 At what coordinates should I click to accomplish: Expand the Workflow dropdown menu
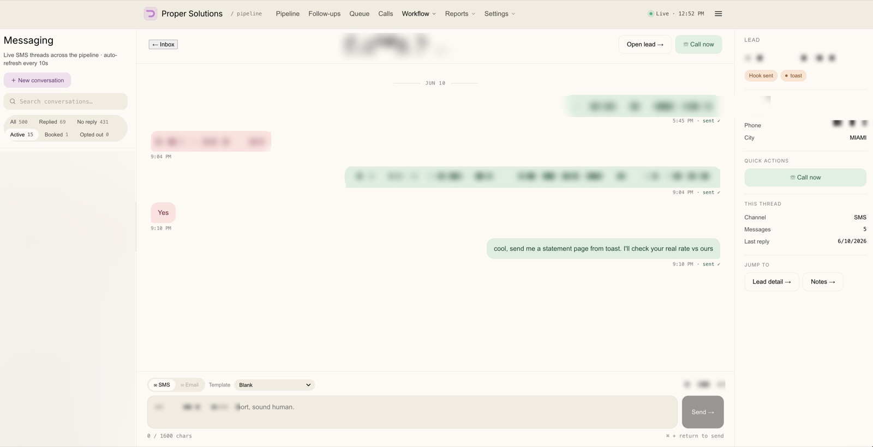click(418, 14)
